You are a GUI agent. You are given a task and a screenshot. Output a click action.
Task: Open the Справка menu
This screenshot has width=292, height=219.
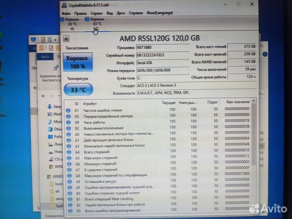(x=136, y=13)
